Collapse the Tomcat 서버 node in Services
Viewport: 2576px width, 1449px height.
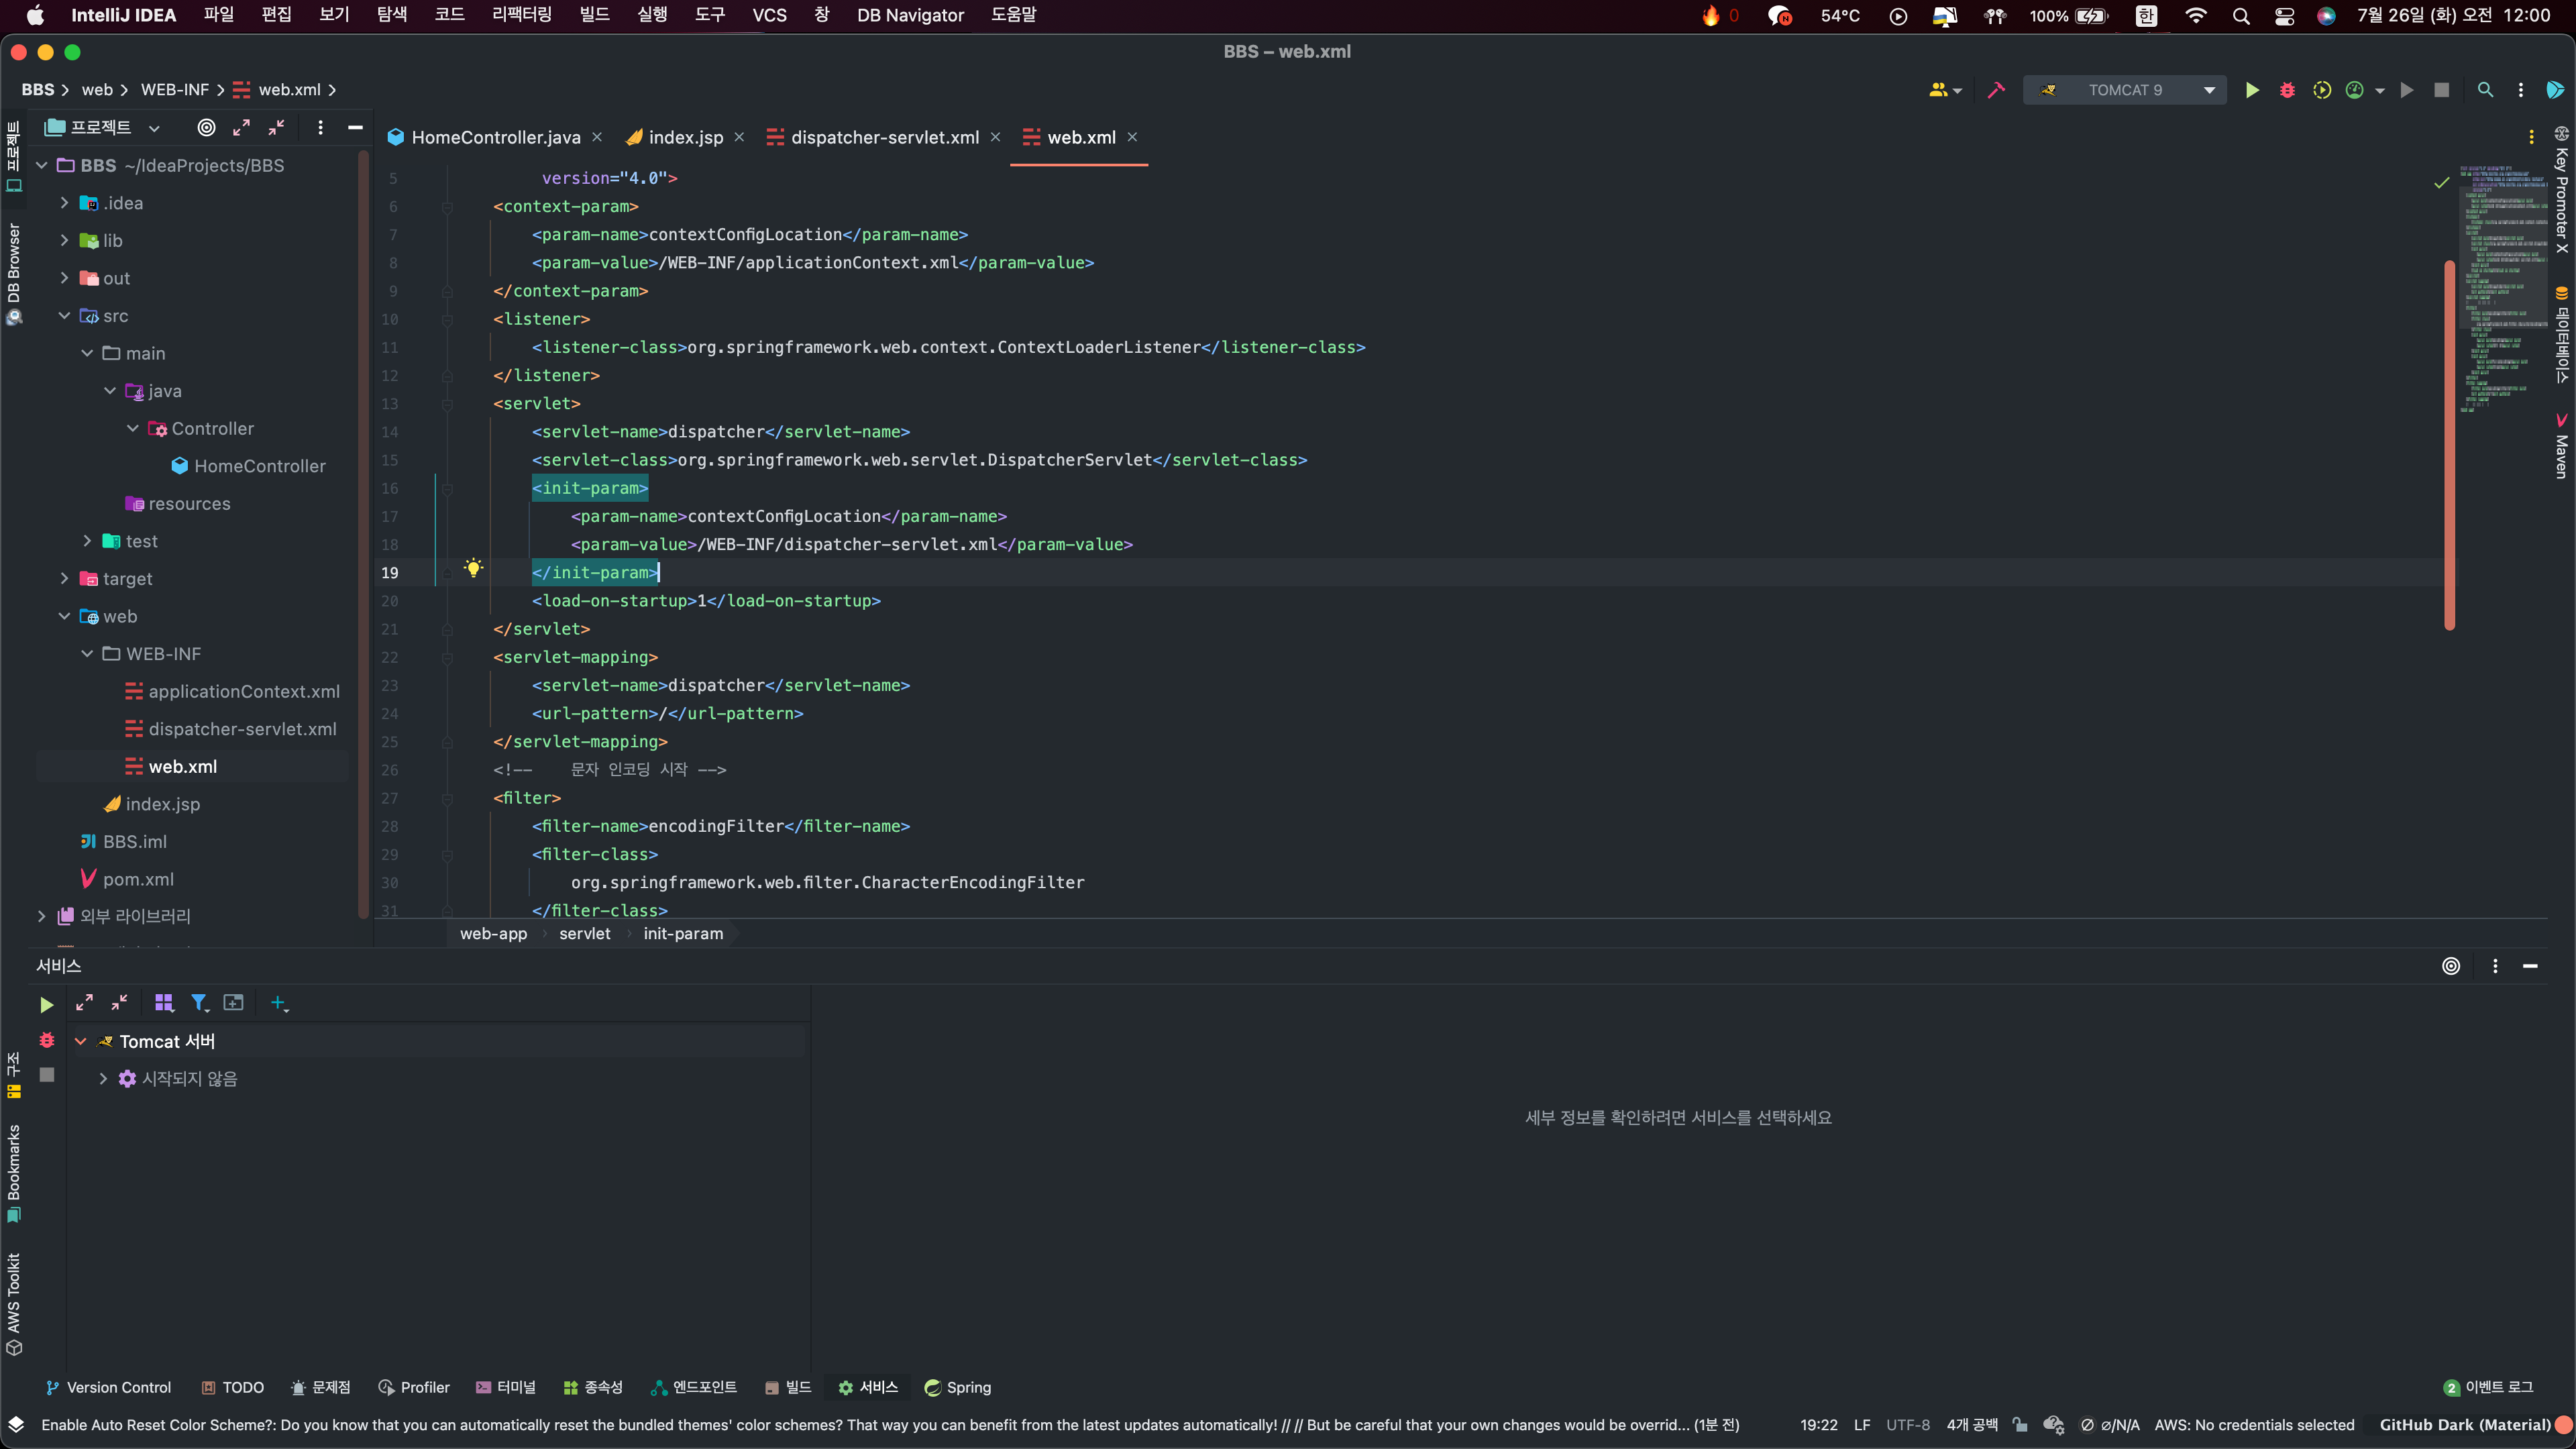81,1041
